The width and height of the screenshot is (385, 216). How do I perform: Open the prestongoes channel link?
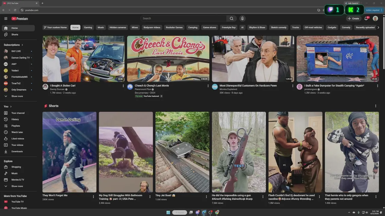pos(311,89)
